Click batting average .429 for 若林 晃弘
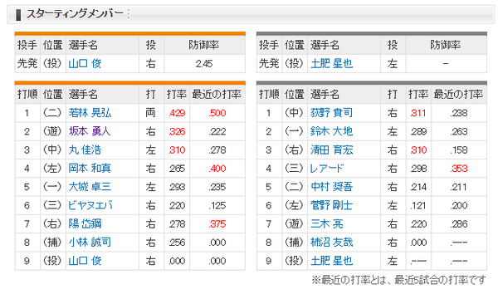This screenshot has width=498, height=299. click(x=177, y=113)
